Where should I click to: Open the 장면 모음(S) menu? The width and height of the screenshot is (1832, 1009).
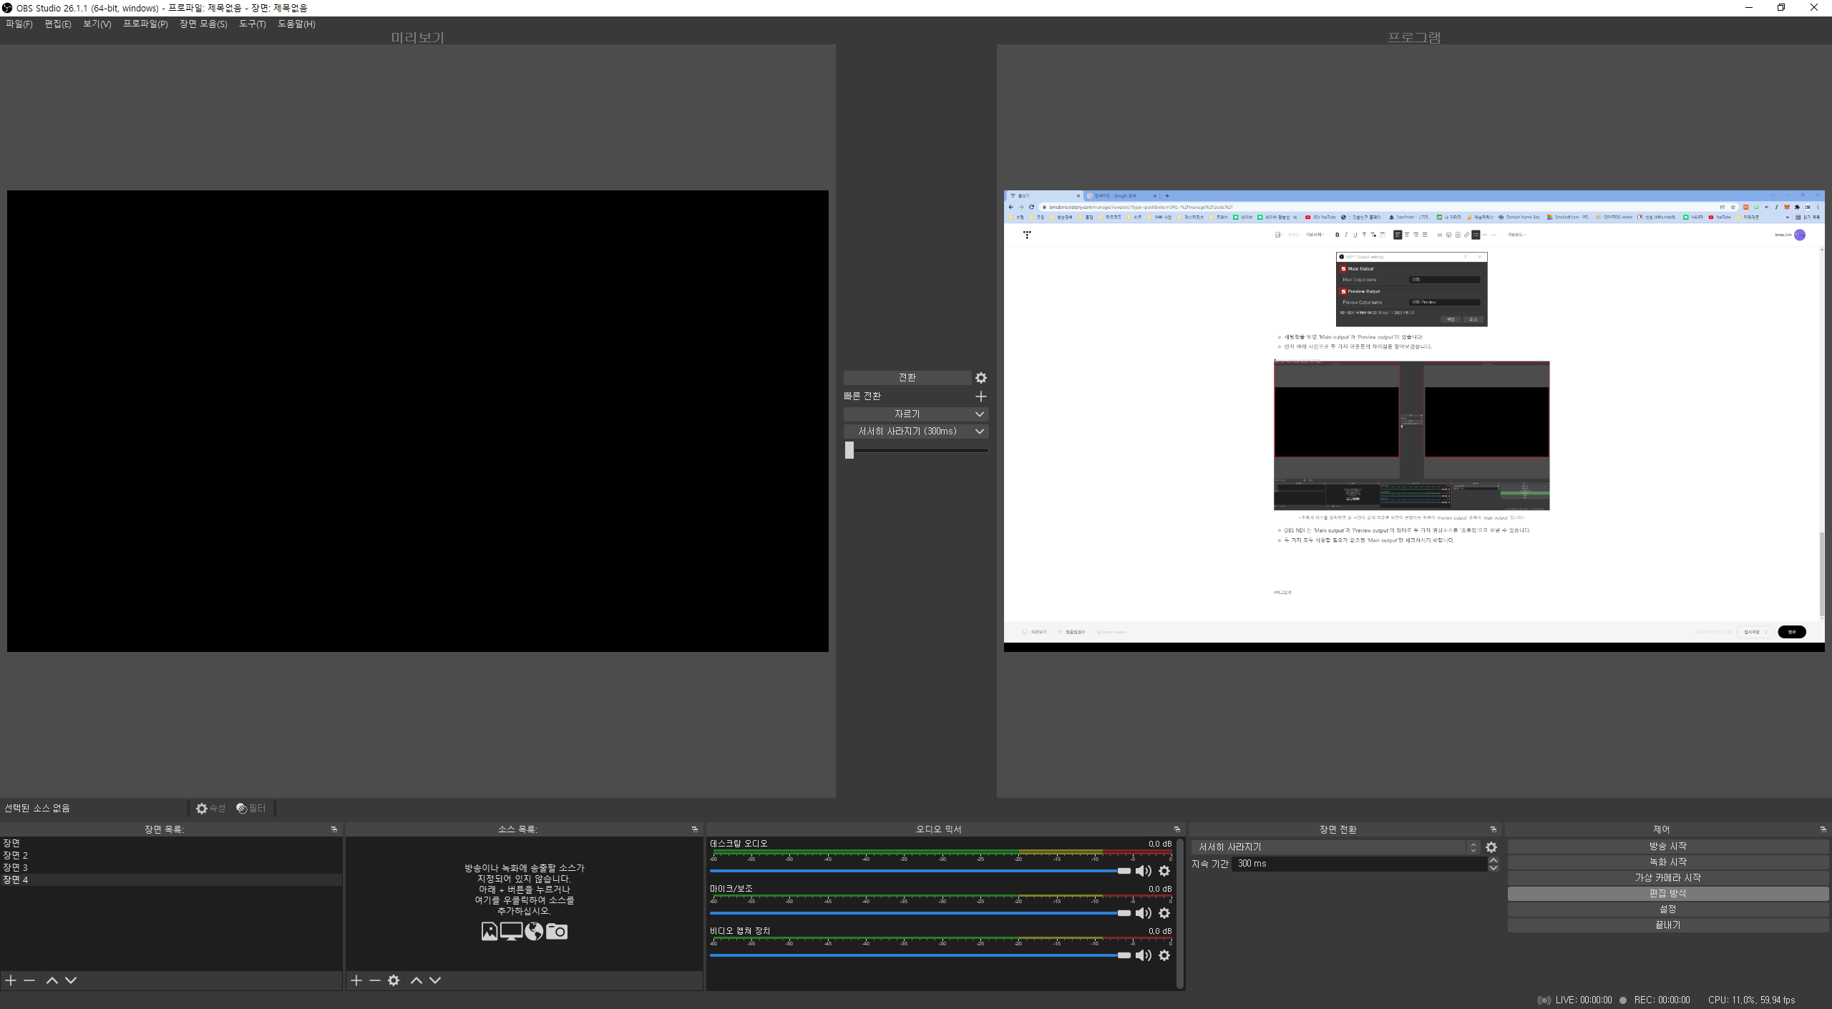point(203,24)
